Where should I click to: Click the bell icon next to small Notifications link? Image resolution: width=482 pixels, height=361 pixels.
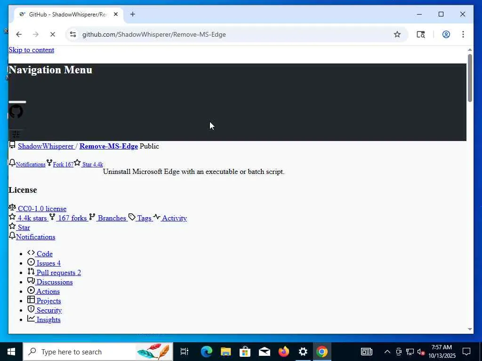[12, 163]
